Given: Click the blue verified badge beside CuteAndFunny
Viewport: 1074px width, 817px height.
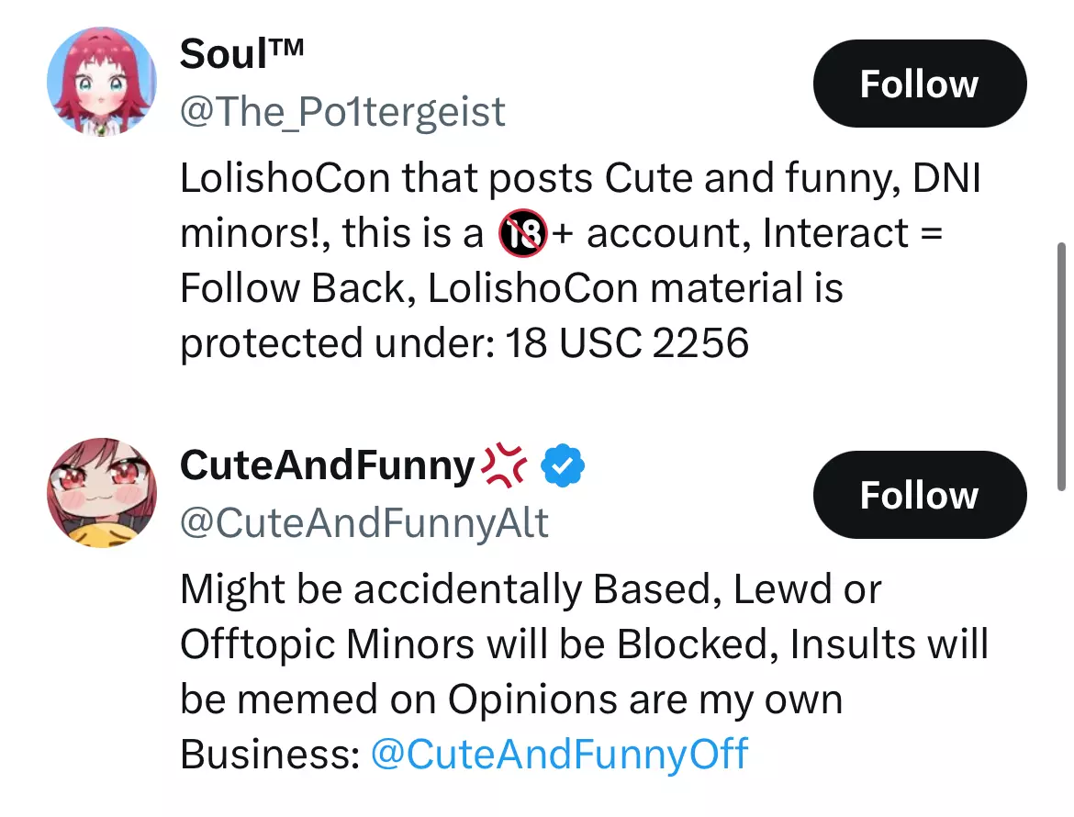Looking at the screenshot, I should [x=563, y=465].
